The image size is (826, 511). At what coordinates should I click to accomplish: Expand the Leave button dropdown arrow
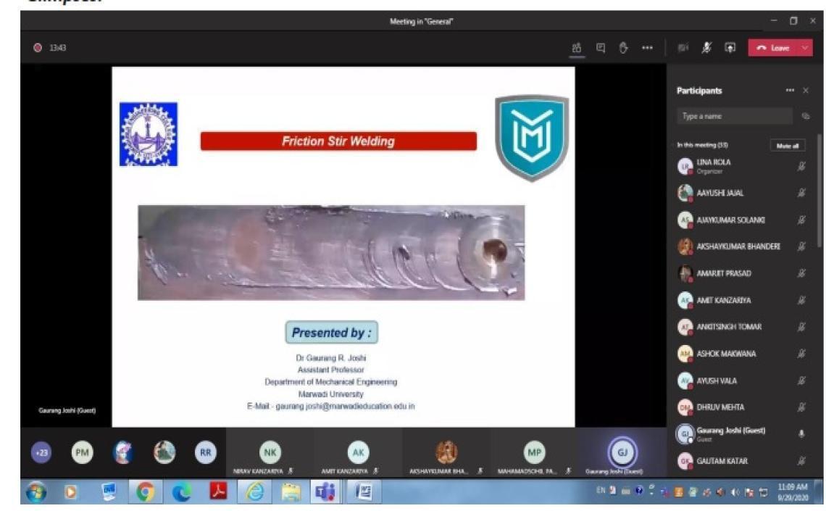click(806, 48)
